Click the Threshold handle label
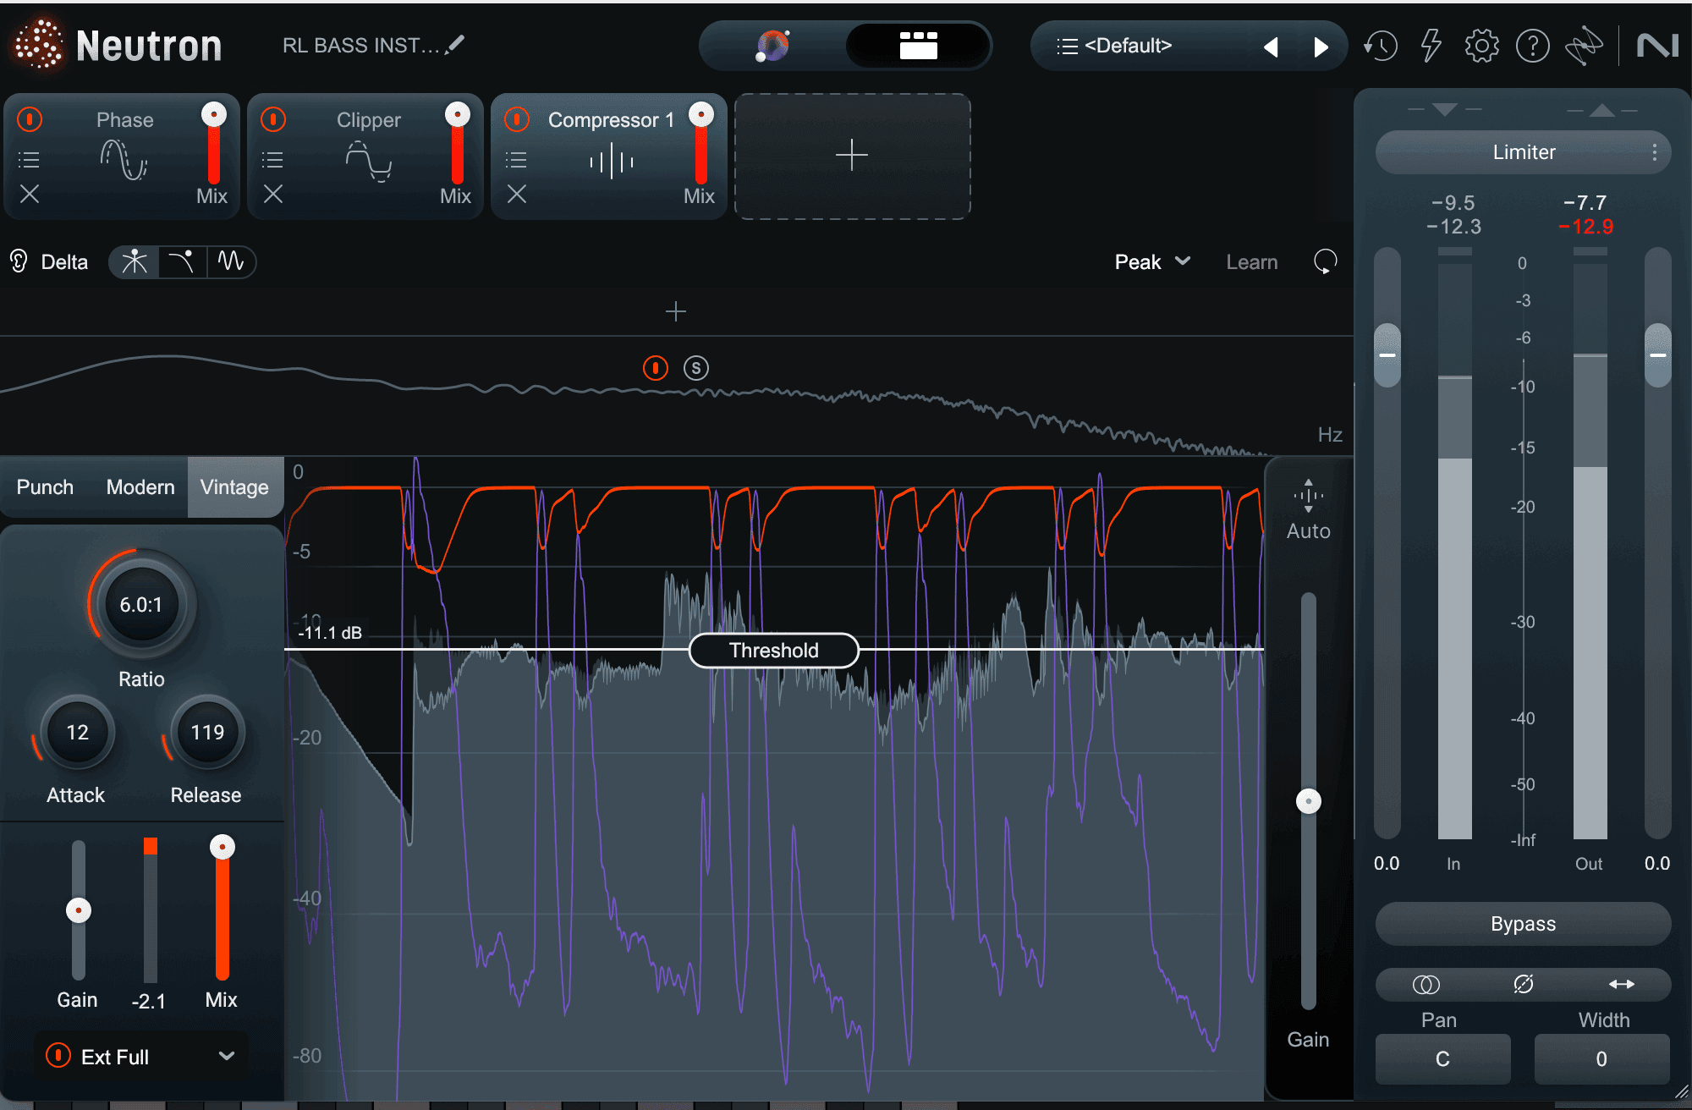Screen dimensions: 1692x1110 (x=774, y=651)
